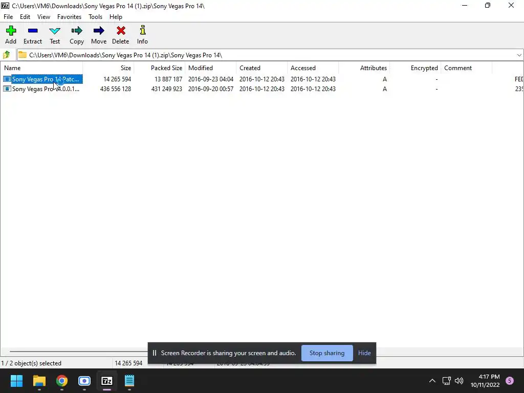This screenshot has height=393, width=524.
Task: Sort by the Size column header
Action: pyautogui.click(x=108, y=68)
